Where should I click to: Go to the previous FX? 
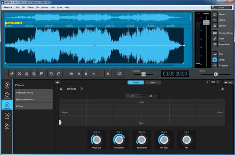(x=208, y=82)
